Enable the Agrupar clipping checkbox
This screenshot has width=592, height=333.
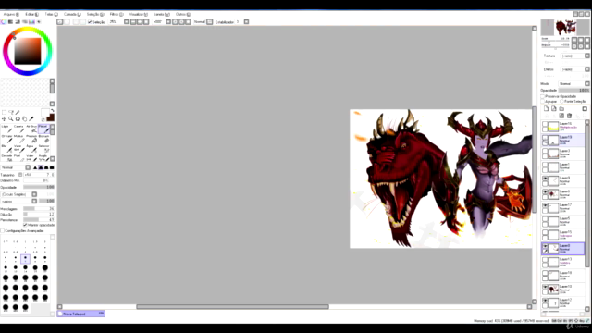point(543,102)
